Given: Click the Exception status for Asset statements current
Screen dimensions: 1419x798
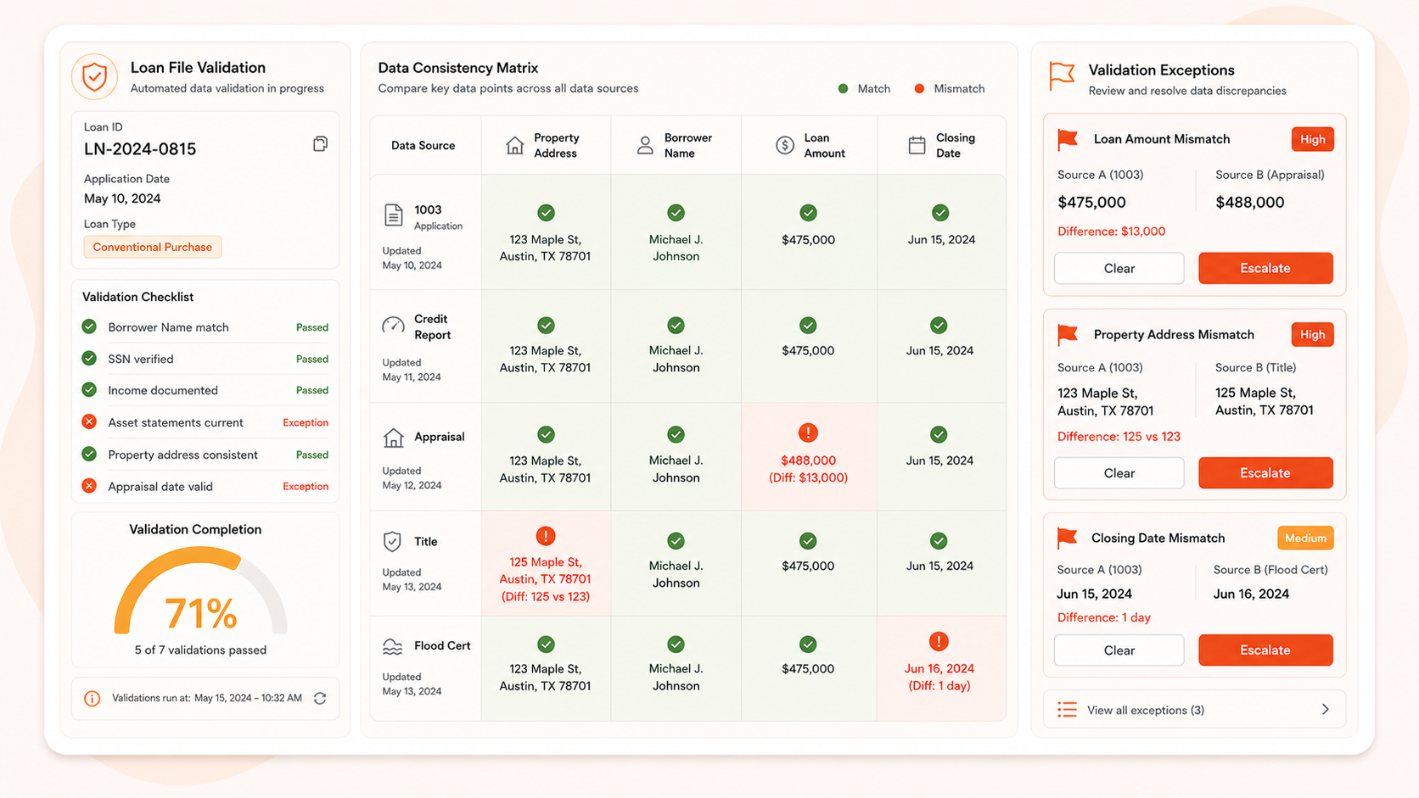Looking at the screenshot, I should click(x=306, y=422).
